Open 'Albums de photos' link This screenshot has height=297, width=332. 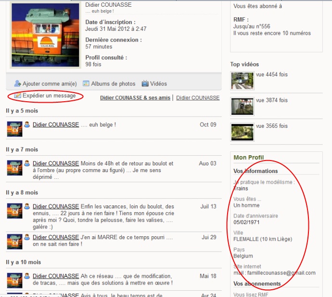click(x=113, y=84)
